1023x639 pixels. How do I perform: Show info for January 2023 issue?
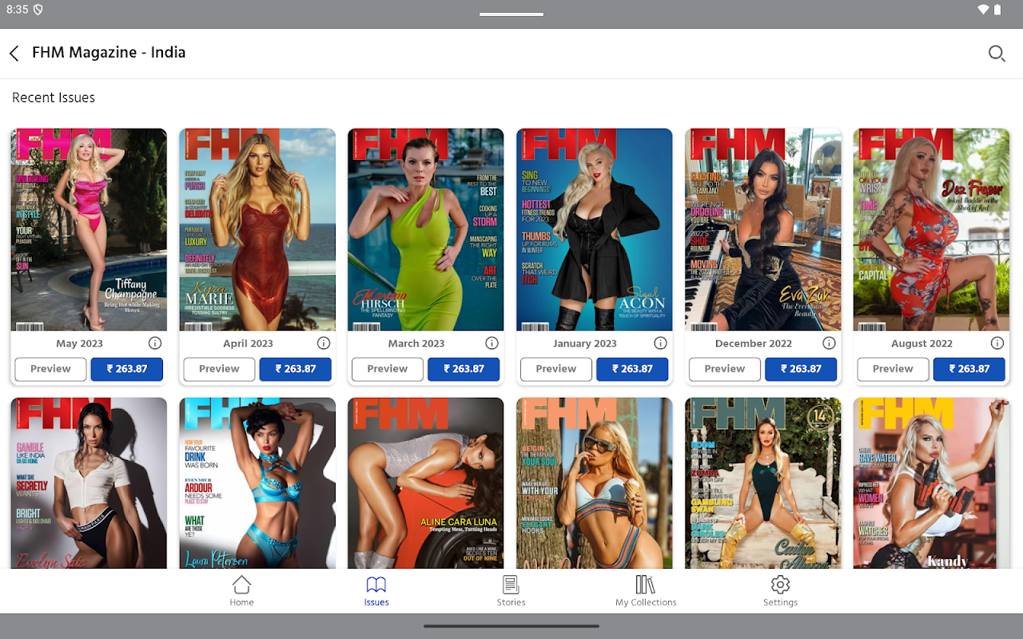(661, 343)
